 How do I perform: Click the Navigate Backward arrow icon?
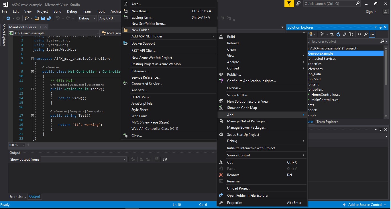pyautogui.click(x=8, y=18)
